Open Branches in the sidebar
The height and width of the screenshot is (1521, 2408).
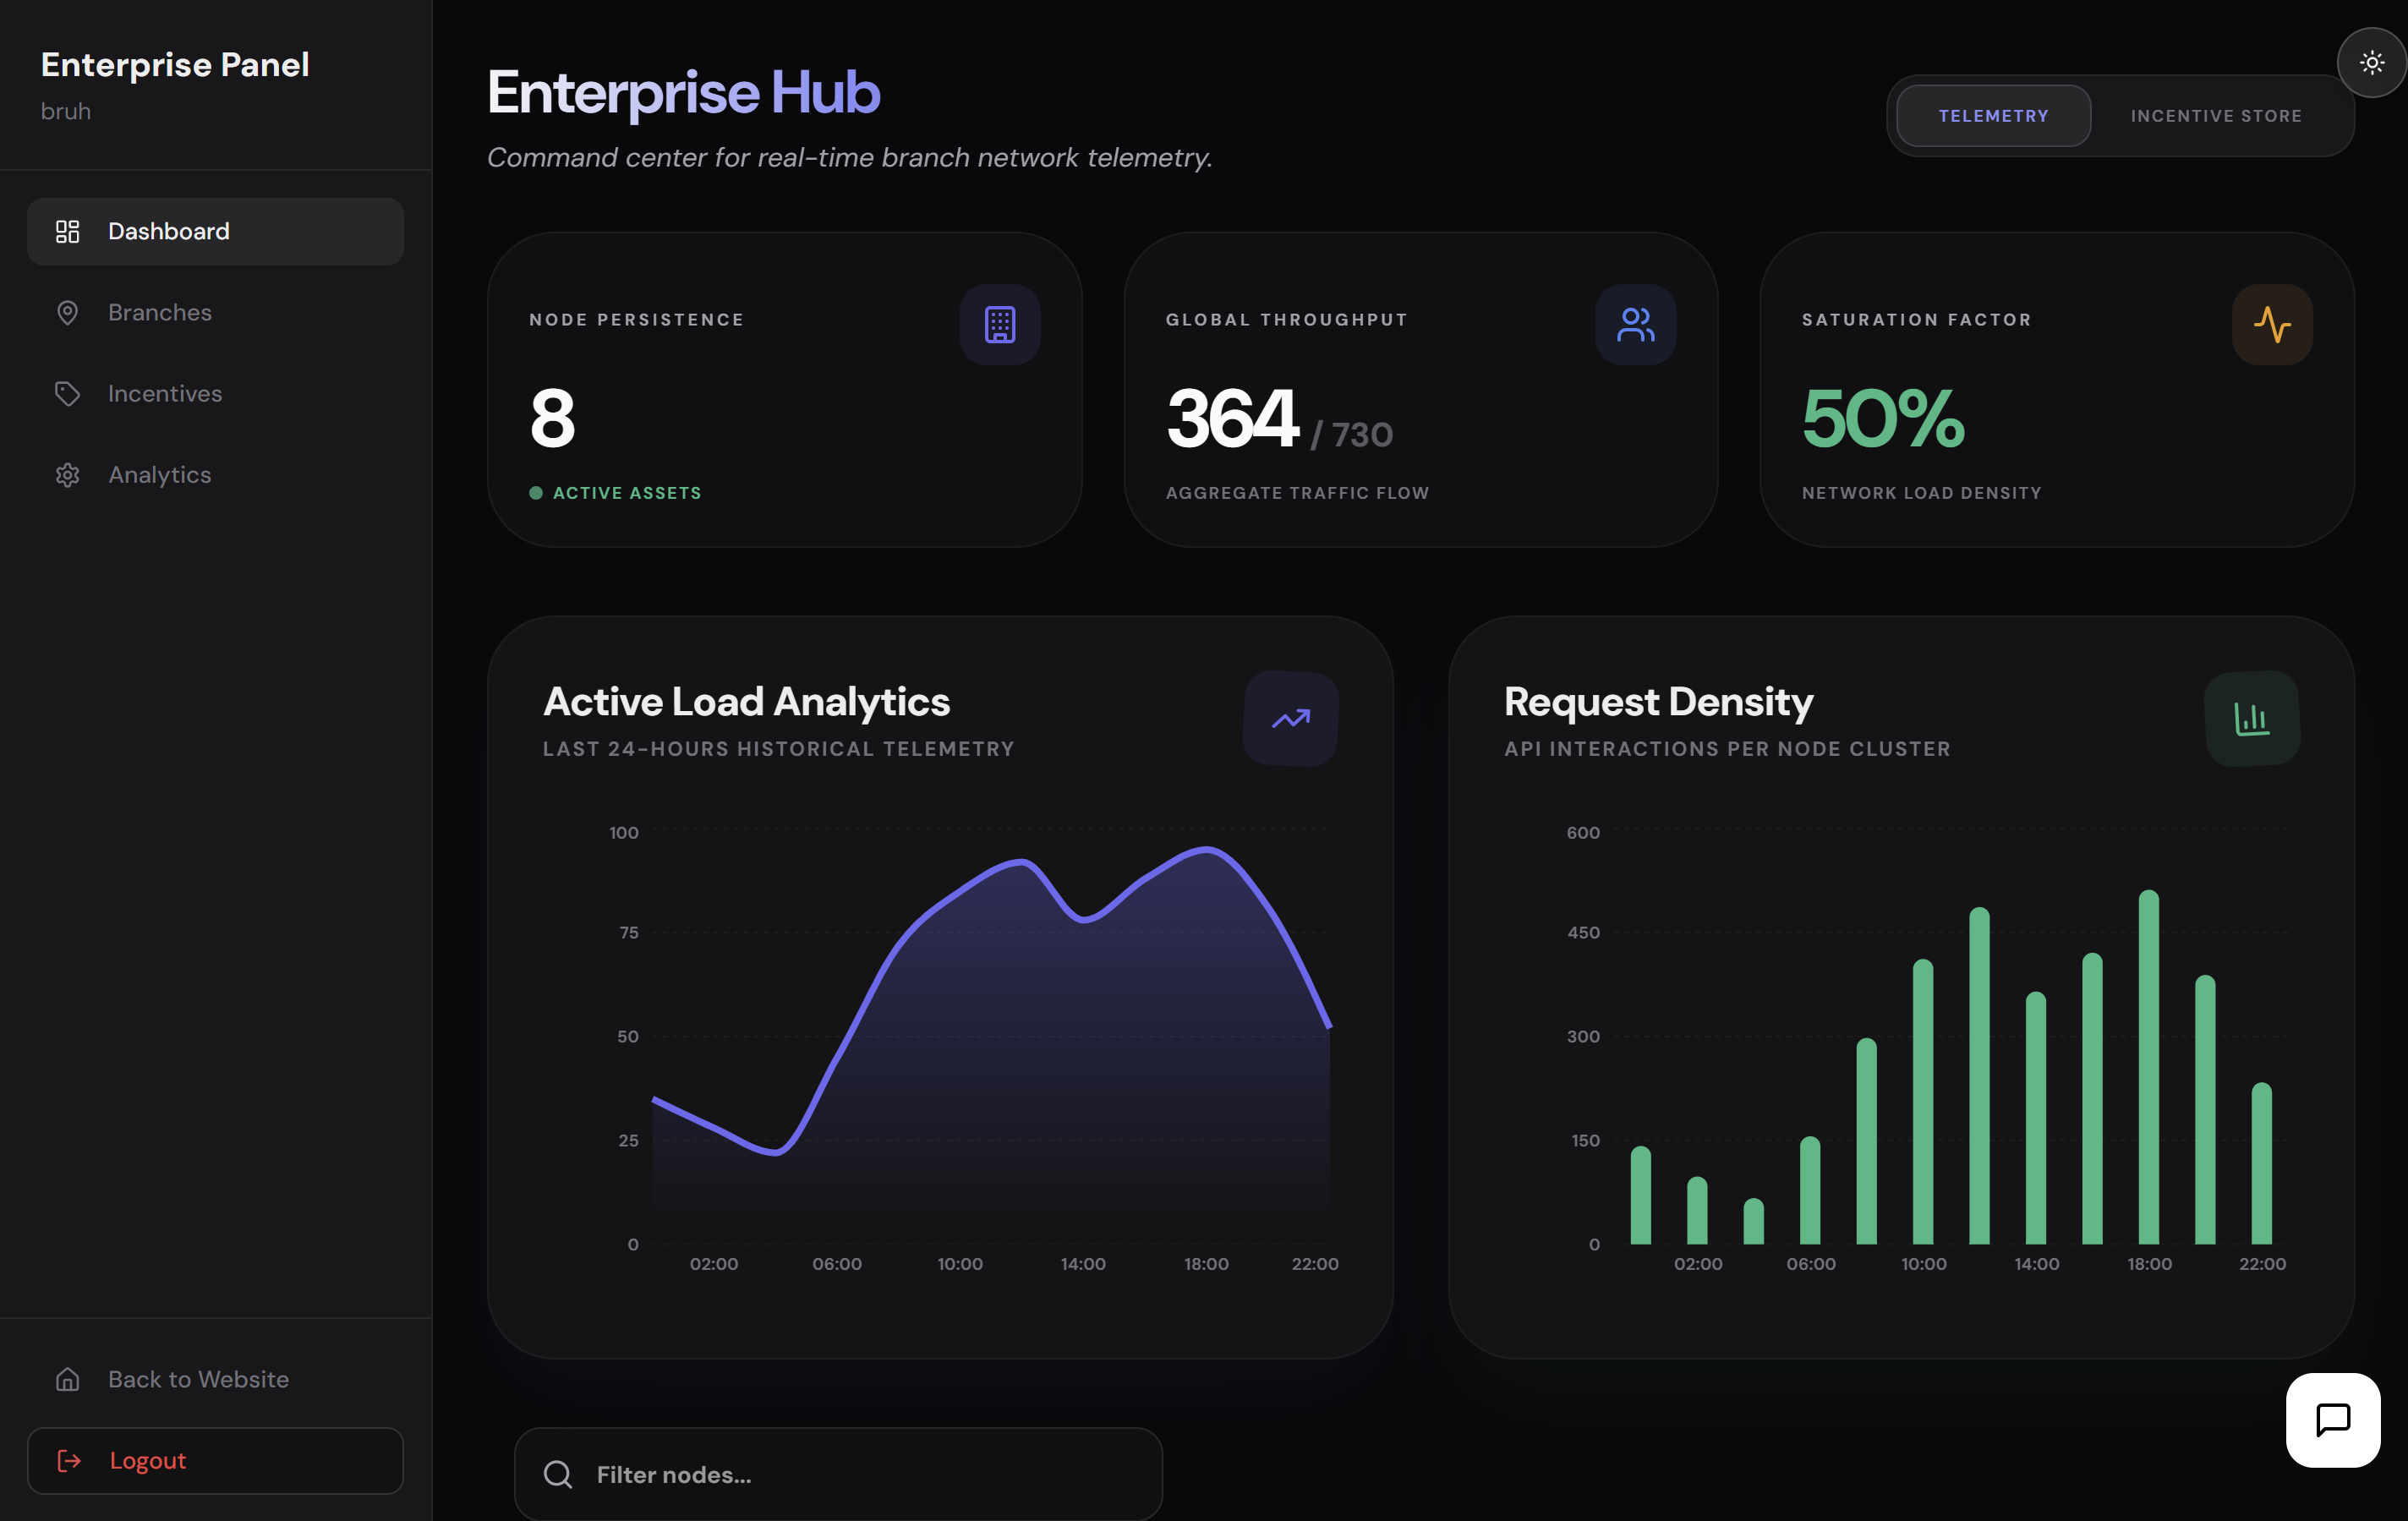(x=160, y=313)
